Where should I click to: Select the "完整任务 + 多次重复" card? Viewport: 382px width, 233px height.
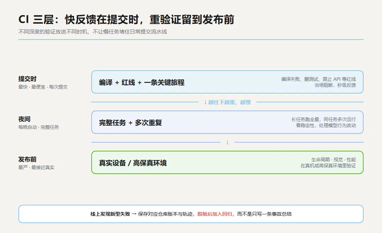tap(227, 122)
